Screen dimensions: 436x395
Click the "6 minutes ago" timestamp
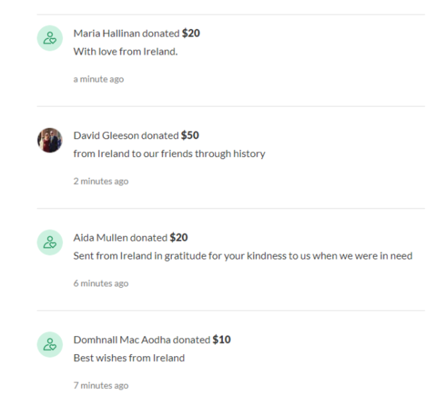[x=101, y=283]
